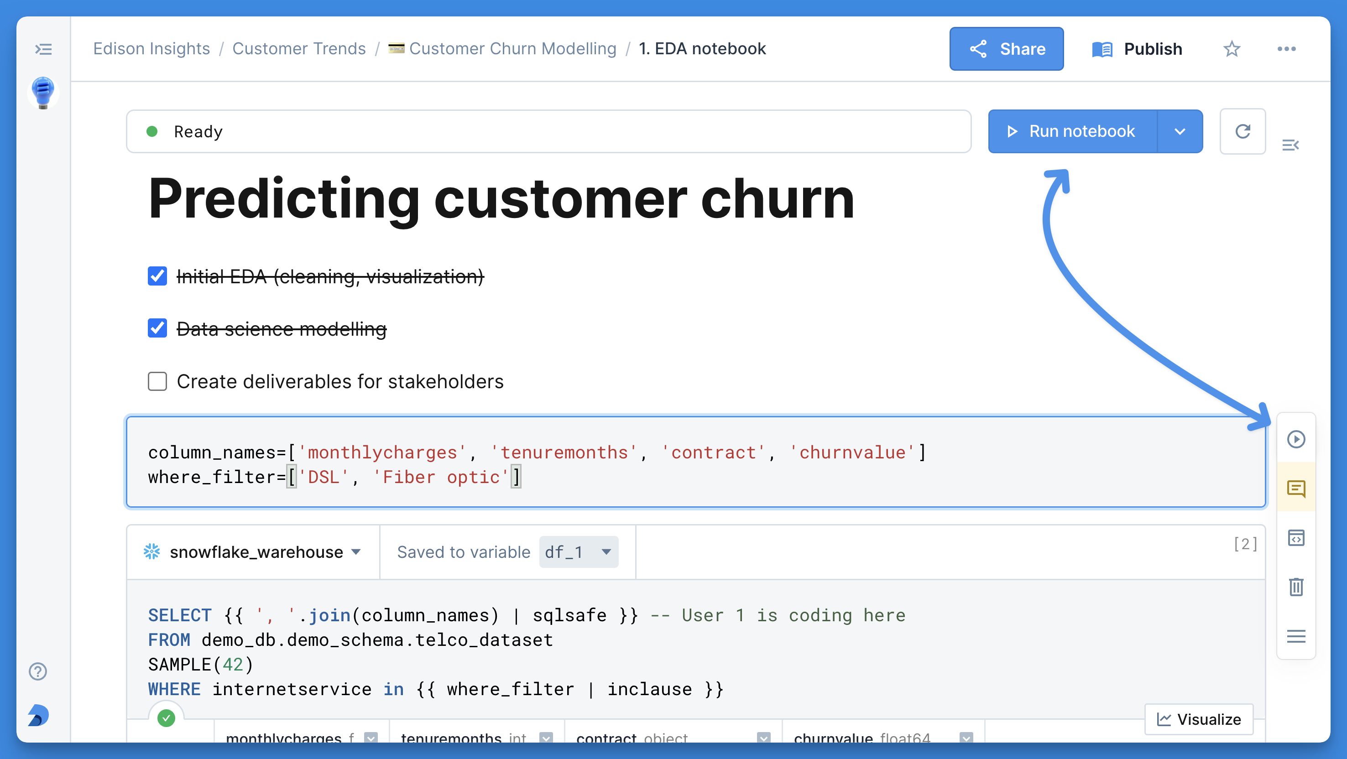The image size is (1347, 759).
Task: Open the block comment icon
Action: click(x=1296, y=488)
